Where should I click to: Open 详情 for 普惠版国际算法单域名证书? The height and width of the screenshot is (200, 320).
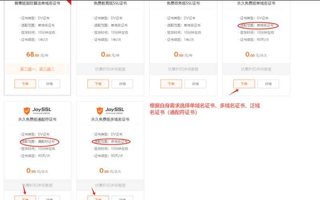point(49,84)
